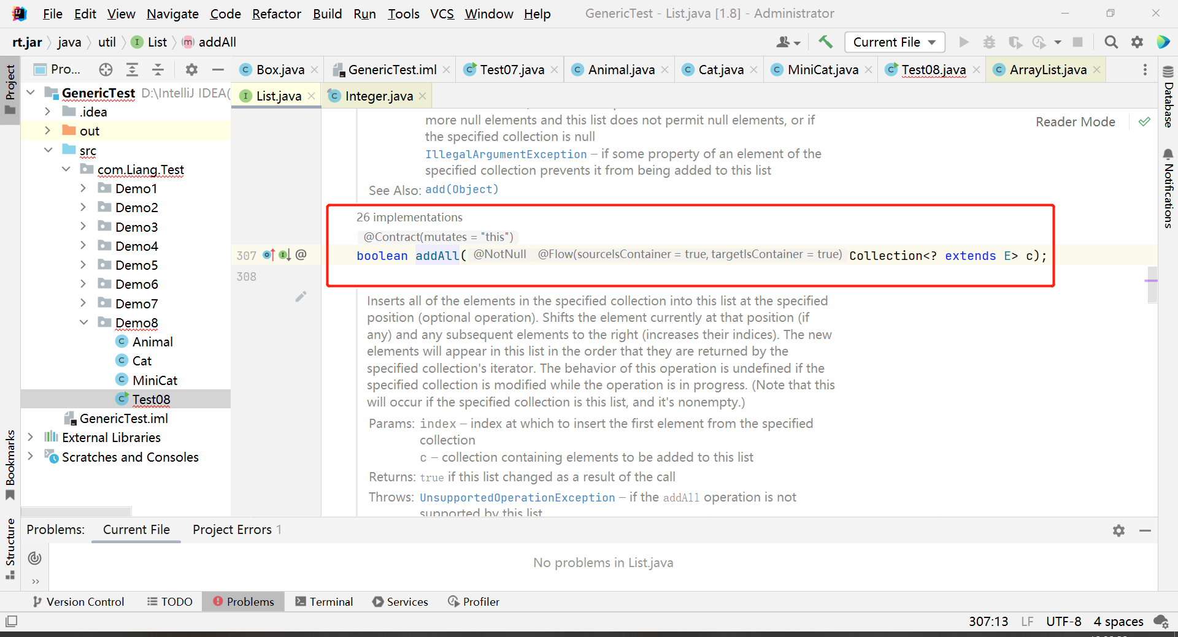
Task: Hide the Project panel with minus icon
Action: tap(218, 69)
